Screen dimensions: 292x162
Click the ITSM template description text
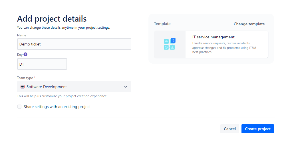click(224, 48)
